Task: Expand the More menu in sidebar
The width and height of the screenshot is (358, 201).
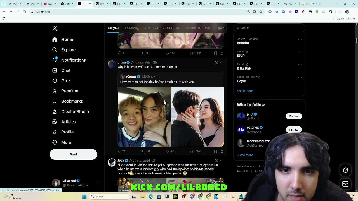Action: [62, 142]
